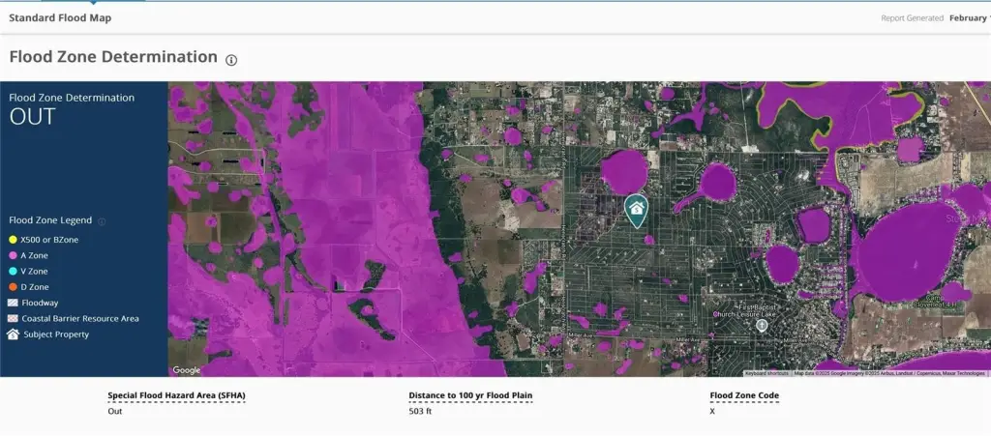991x436 pixels.
Task: Select the subject property house marker on map
Action: click(636, 208)
